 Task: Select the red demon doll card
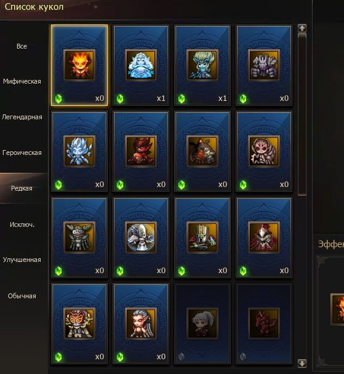tap(141, 151)
